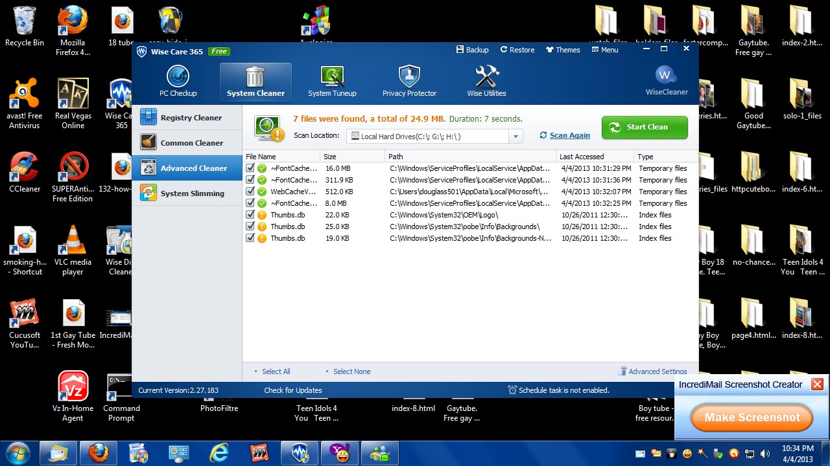
Task: Expand the Scan Location drive dropdown
Action: coord(516,136)
